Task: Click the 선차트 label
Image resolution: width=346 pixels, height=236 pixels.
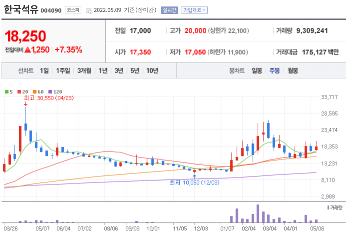Action: point(26,71)
